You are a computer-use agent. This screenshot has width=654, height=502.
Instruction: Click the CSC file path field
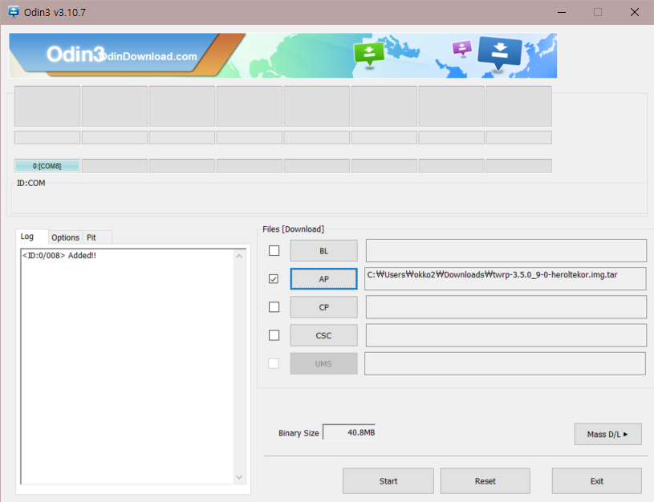click(506, 335)
